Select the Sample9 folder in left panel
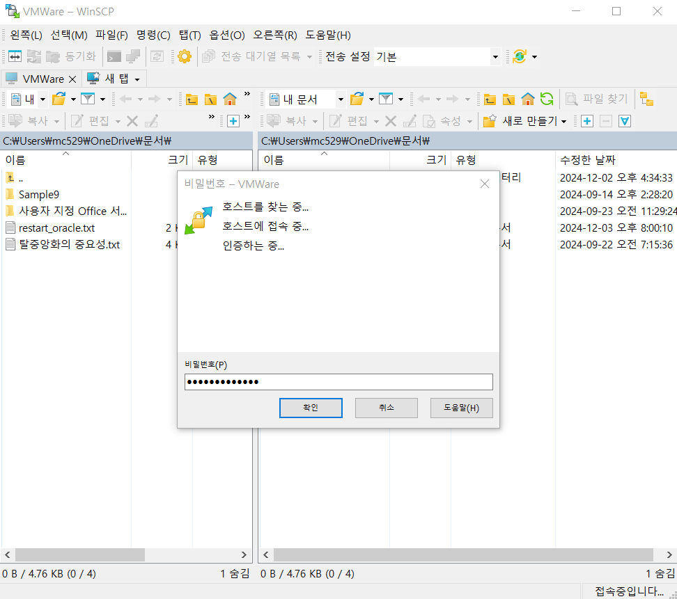Viewport: 677px width, 599px height. pyautogui.click(x=39, y=195)
